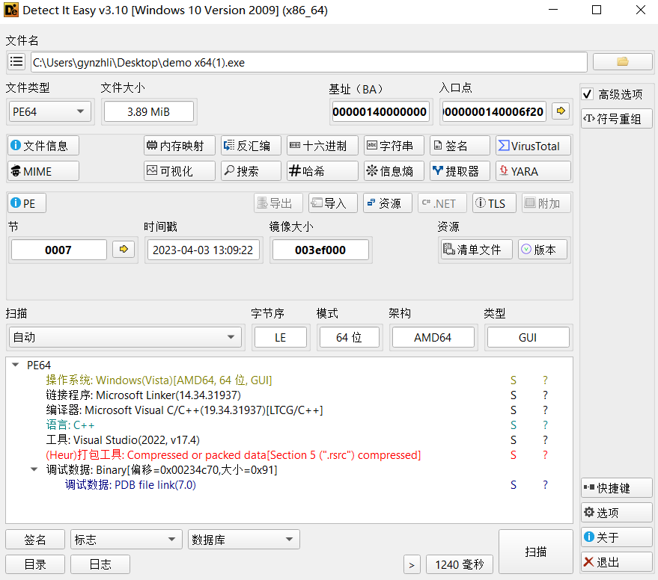Open 数据库 database dropdown
Viewport: 658px width, 580px height.
(x=244, y=540)
